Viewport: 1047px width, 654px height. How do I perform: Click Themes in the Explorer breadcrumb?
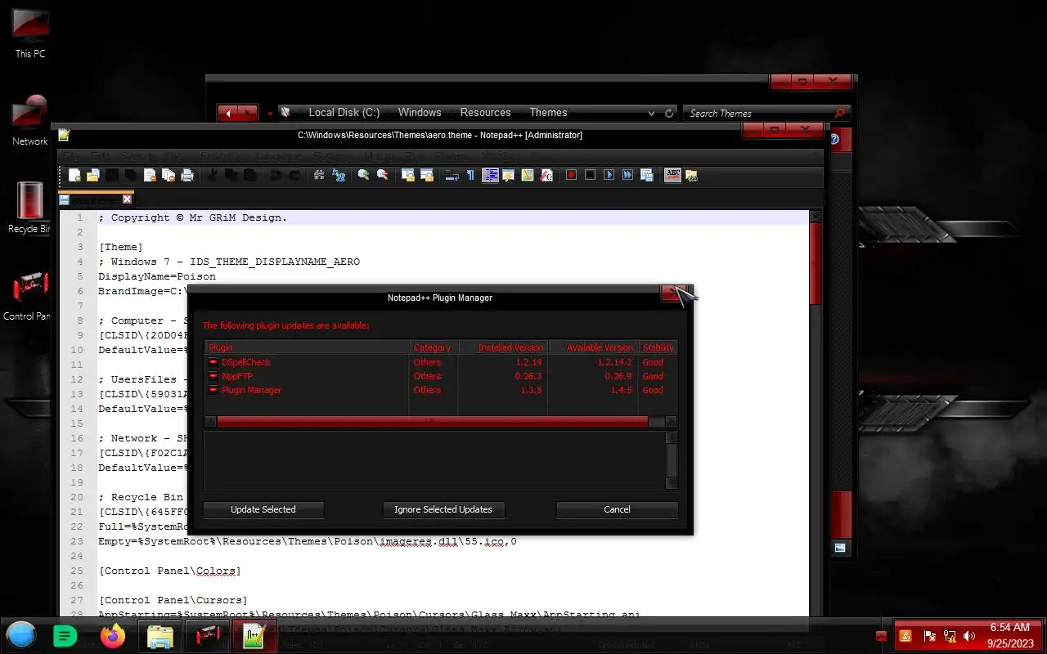548,113
